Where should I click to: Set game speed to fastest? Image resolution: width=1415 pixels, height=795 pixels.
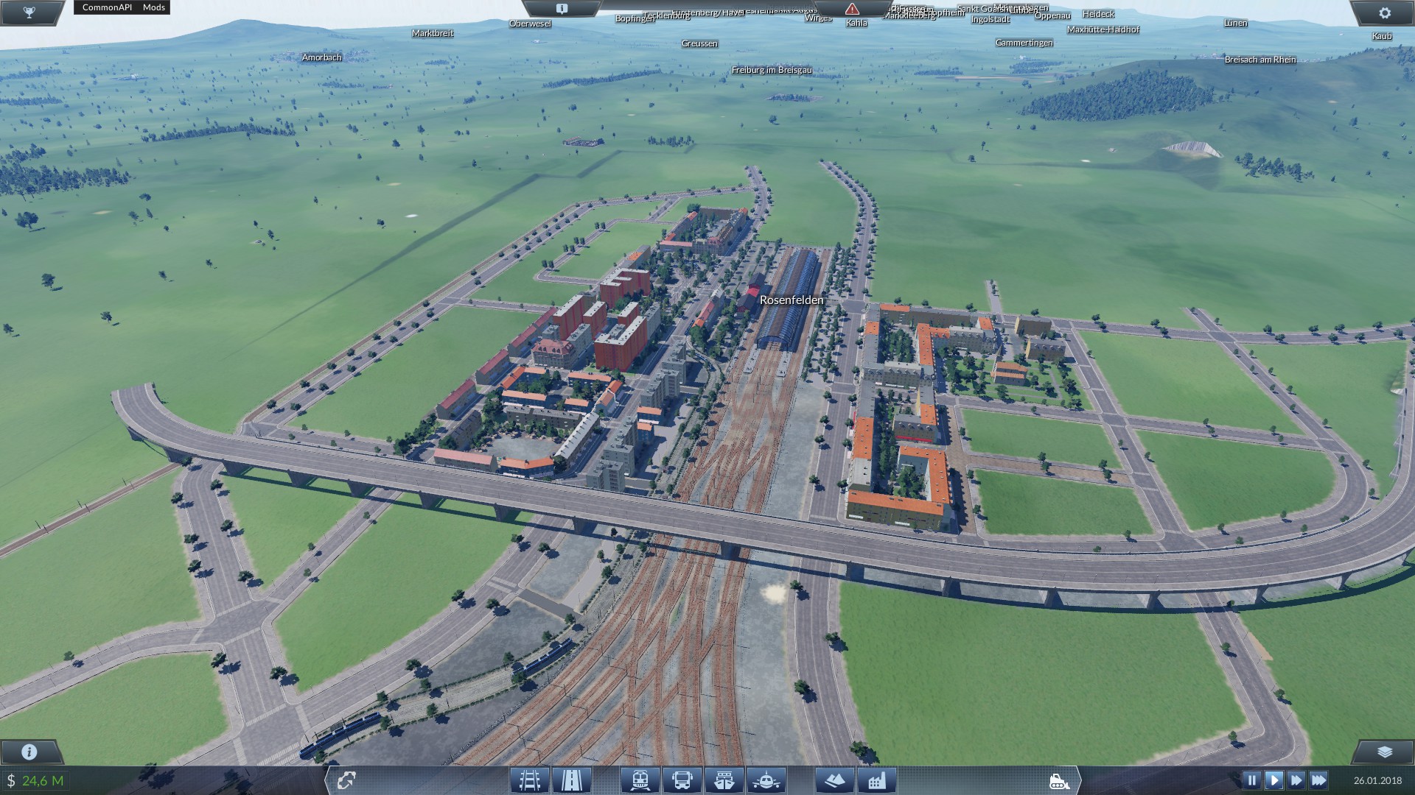click(1318, 780)
